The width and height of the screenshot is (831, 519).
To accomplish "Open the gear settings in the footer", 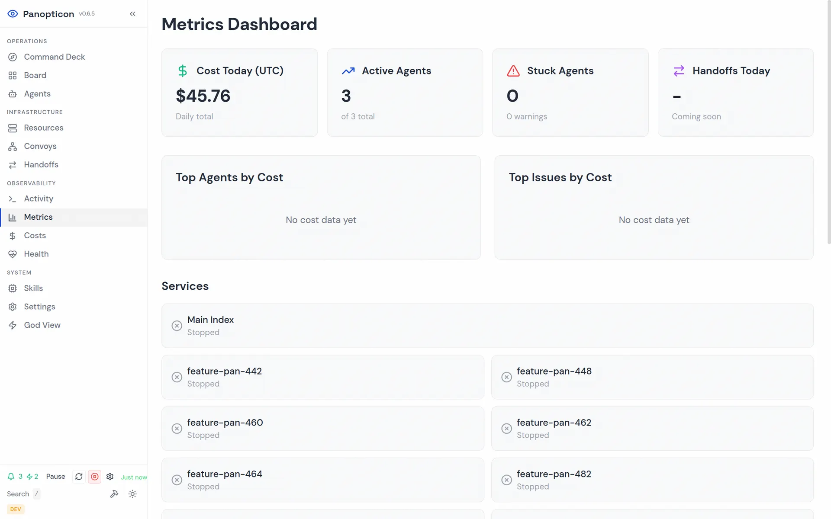I will tap(110, 476).
